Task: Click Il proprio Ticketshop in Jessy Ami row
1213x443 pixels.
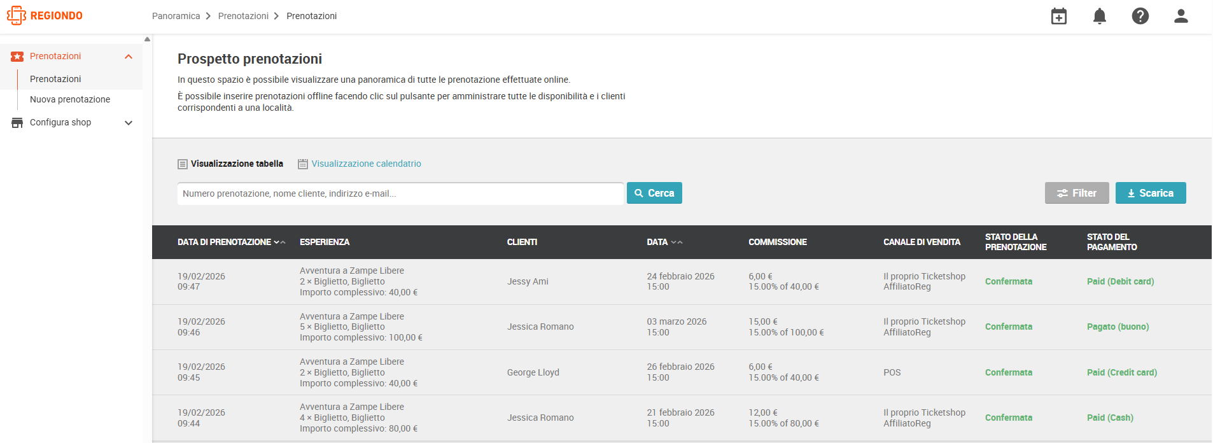Action: click(924, 276)
